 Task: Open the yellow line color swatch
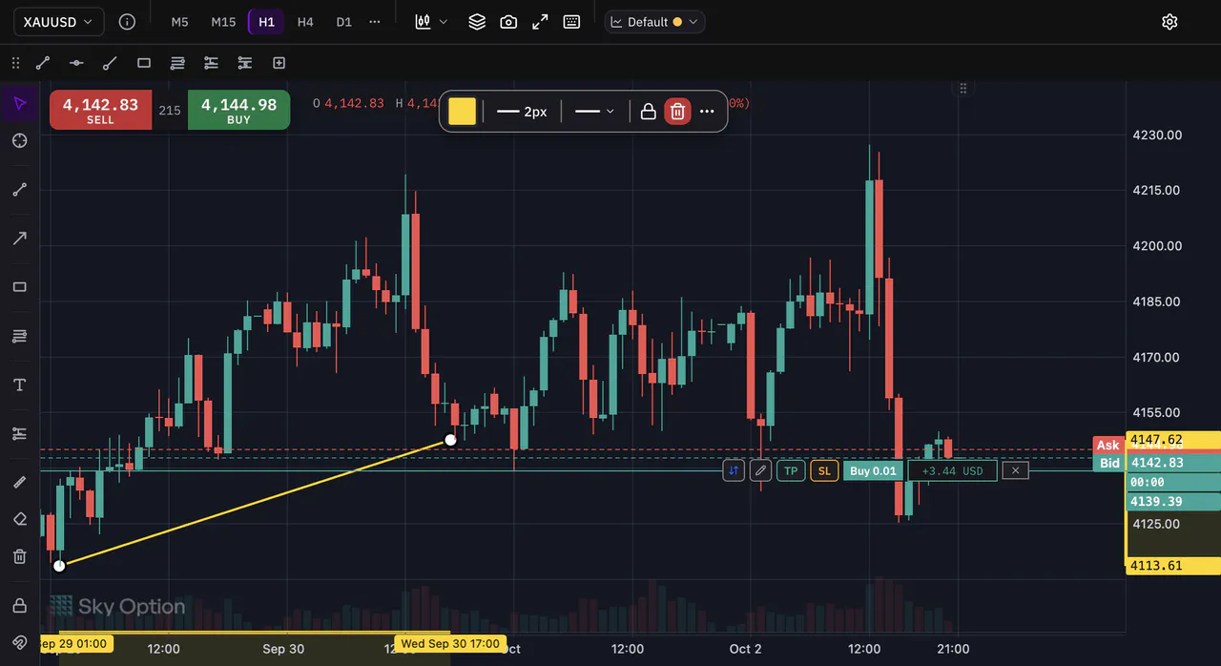[x=462, y=112]
